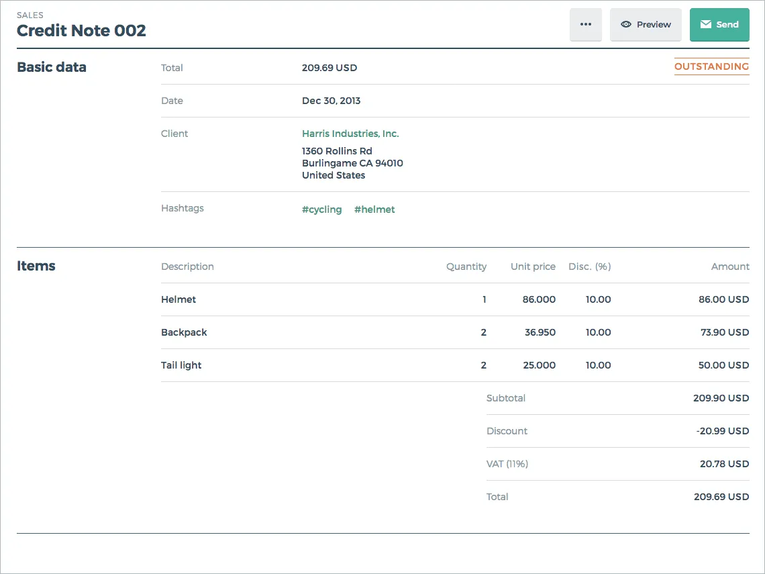Select the Helmet line item
The width and height of the screenshot is (765, 574).
tap(178, 299)
